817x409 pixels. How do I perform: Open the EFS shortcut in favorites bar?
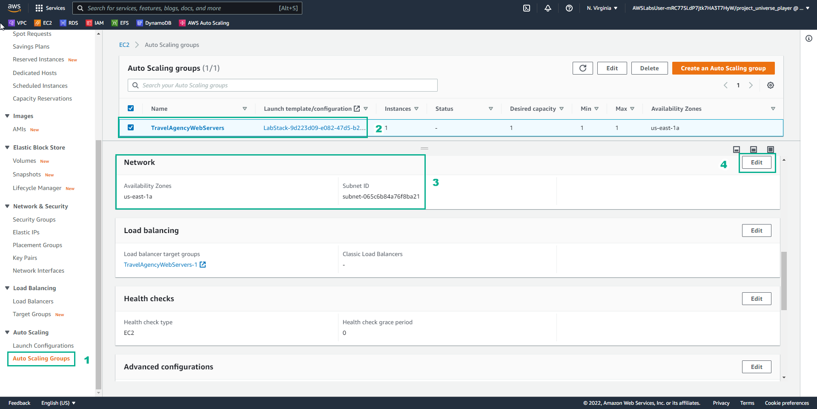point(120,23)
